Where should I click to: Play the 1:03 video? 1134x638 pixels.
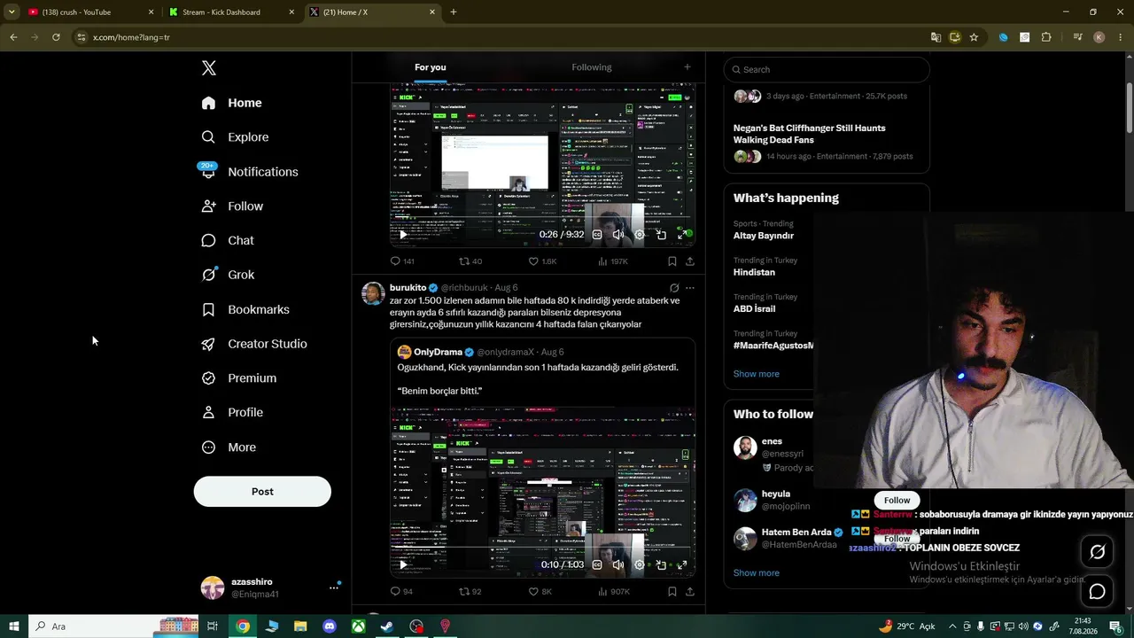[x=403, y=564]
